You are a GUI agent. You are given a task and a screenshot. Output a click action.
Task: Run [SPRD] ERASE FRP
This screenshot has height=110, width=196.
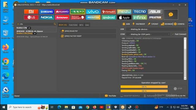[88, 31]
